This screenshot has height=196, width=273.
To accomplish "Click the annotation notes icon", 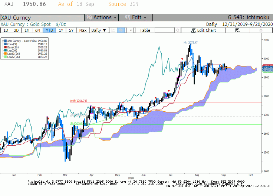I will (237, 30).
